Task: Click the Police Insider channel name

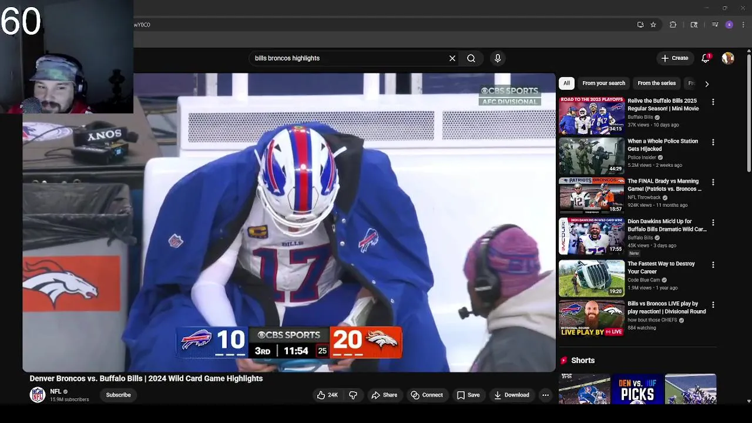Action: [642, 157]
